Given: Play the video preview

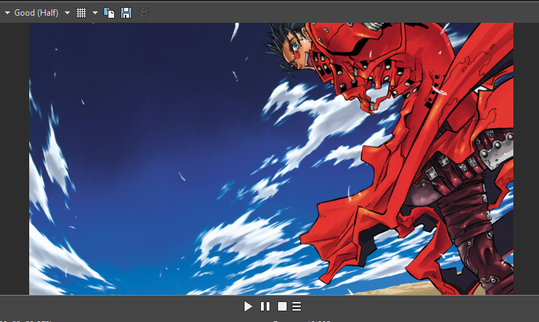Looking at the screenshot, I should [248, 306].
